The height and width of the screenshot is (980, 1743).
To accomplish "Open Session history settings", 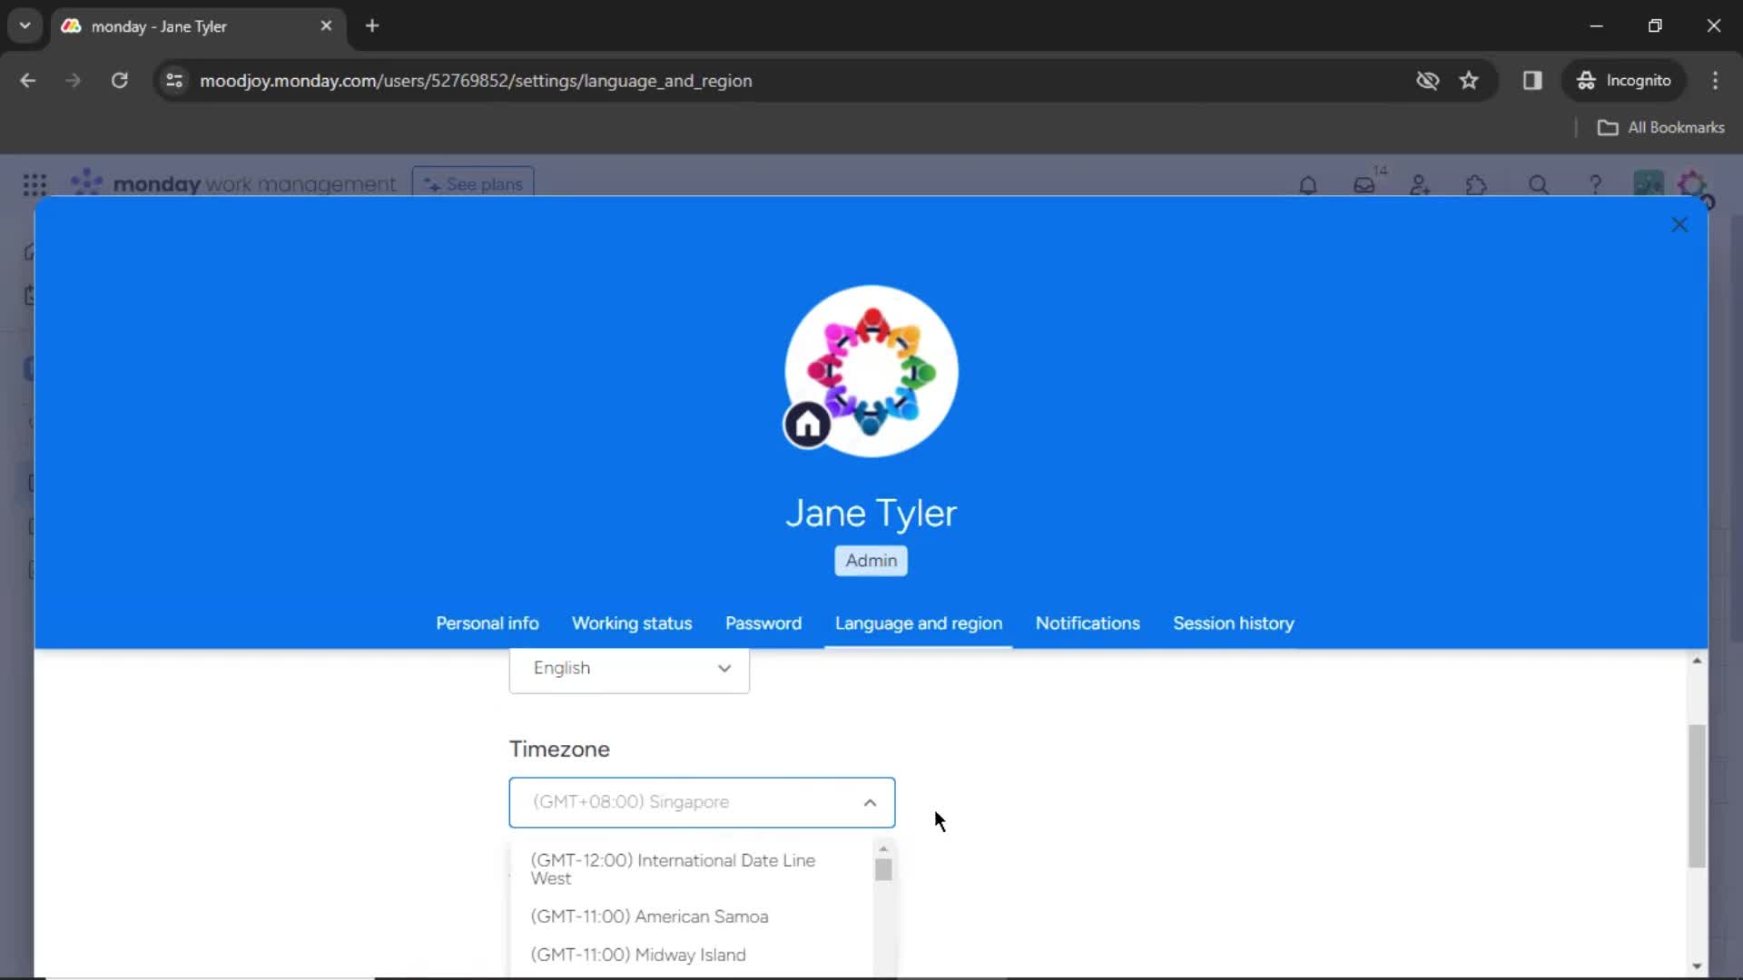I will point(1233,622).
